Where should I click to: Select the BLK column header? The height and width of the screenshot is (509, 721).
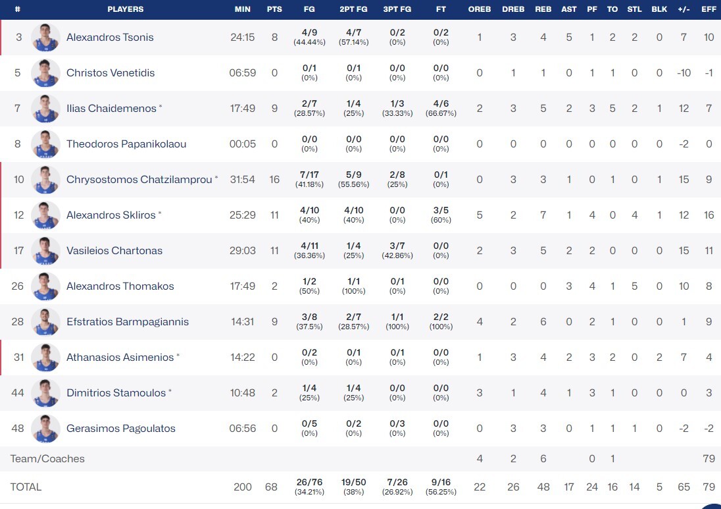tap(659, 9)
